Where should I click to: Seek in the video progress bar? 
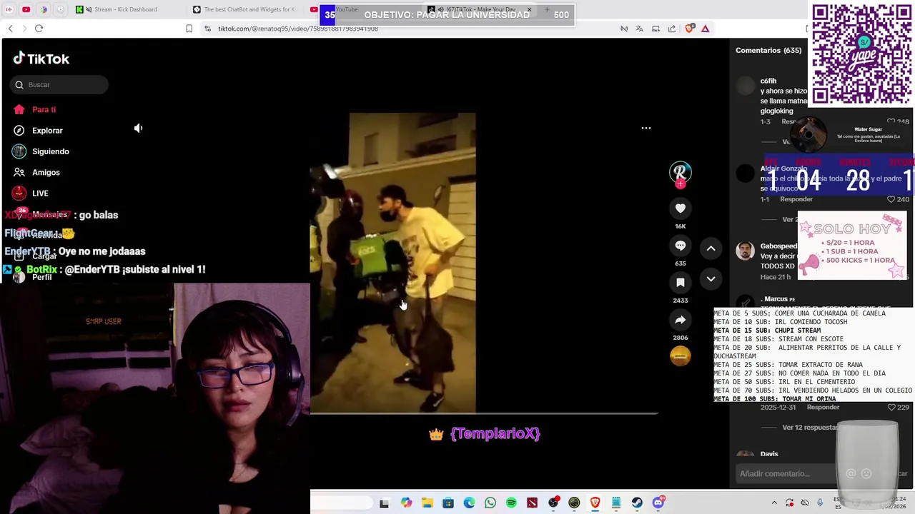click(x=484, y=413)
